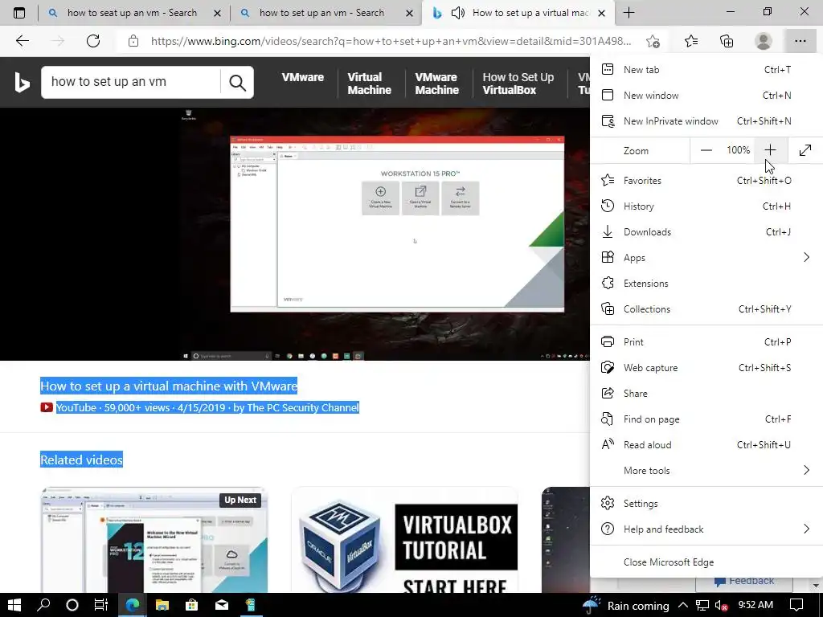Open the Collections toolbar icon

point(727,41)
